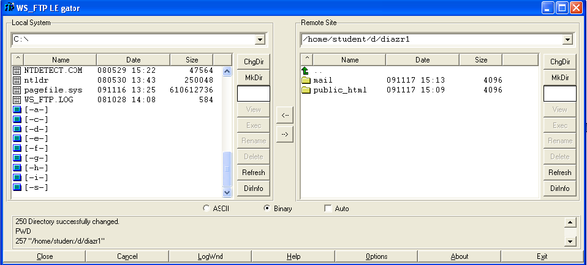Sort remote files by Date column
Viewport: 587px width, 265px height.
point(422,59)
